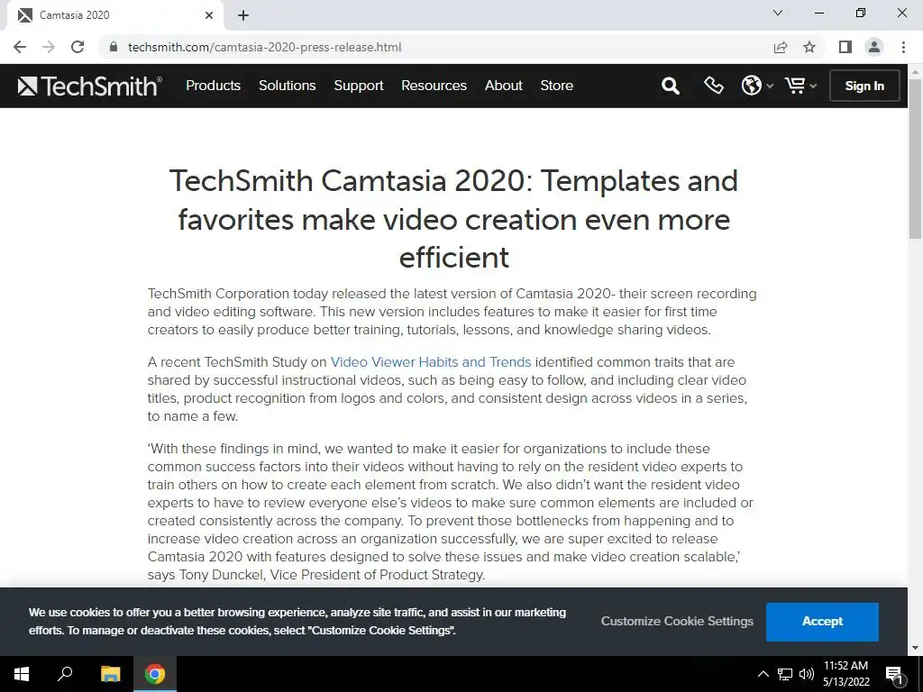Click the page vertical scrollbar thumb
Image resolution: width=923 pixels, height=692 pixels.
915,159
